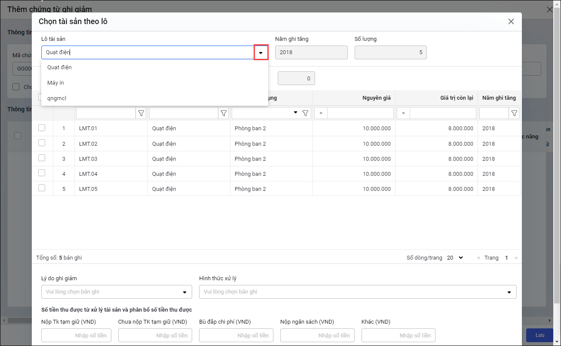This screenshot has width=561, height=346.
Task: Change Số dòng/trang rows per page selector
Action: (x=455, y=258)
